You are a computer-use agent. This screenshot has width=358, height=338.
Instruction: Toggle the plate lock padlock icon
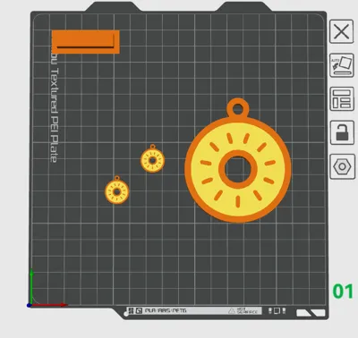point(342,132)
